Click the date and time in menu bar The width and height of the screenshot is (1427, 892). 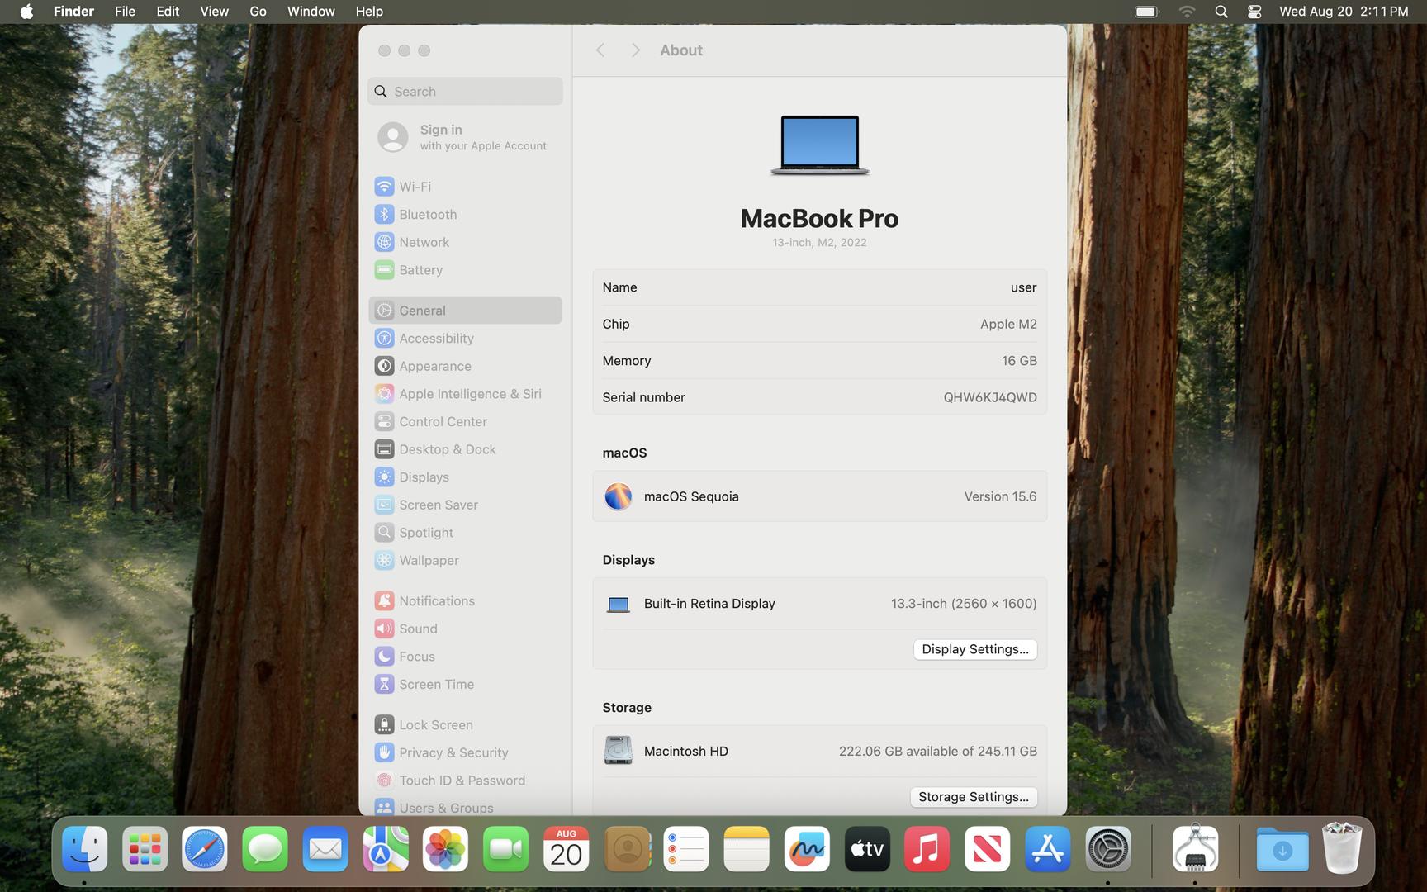coord(1344,12)
